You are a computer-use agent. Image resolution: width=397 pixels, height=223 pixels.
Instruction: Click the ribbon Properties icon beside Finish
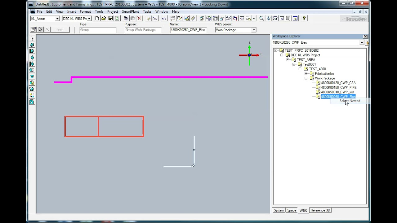click(x=33, y=29)
